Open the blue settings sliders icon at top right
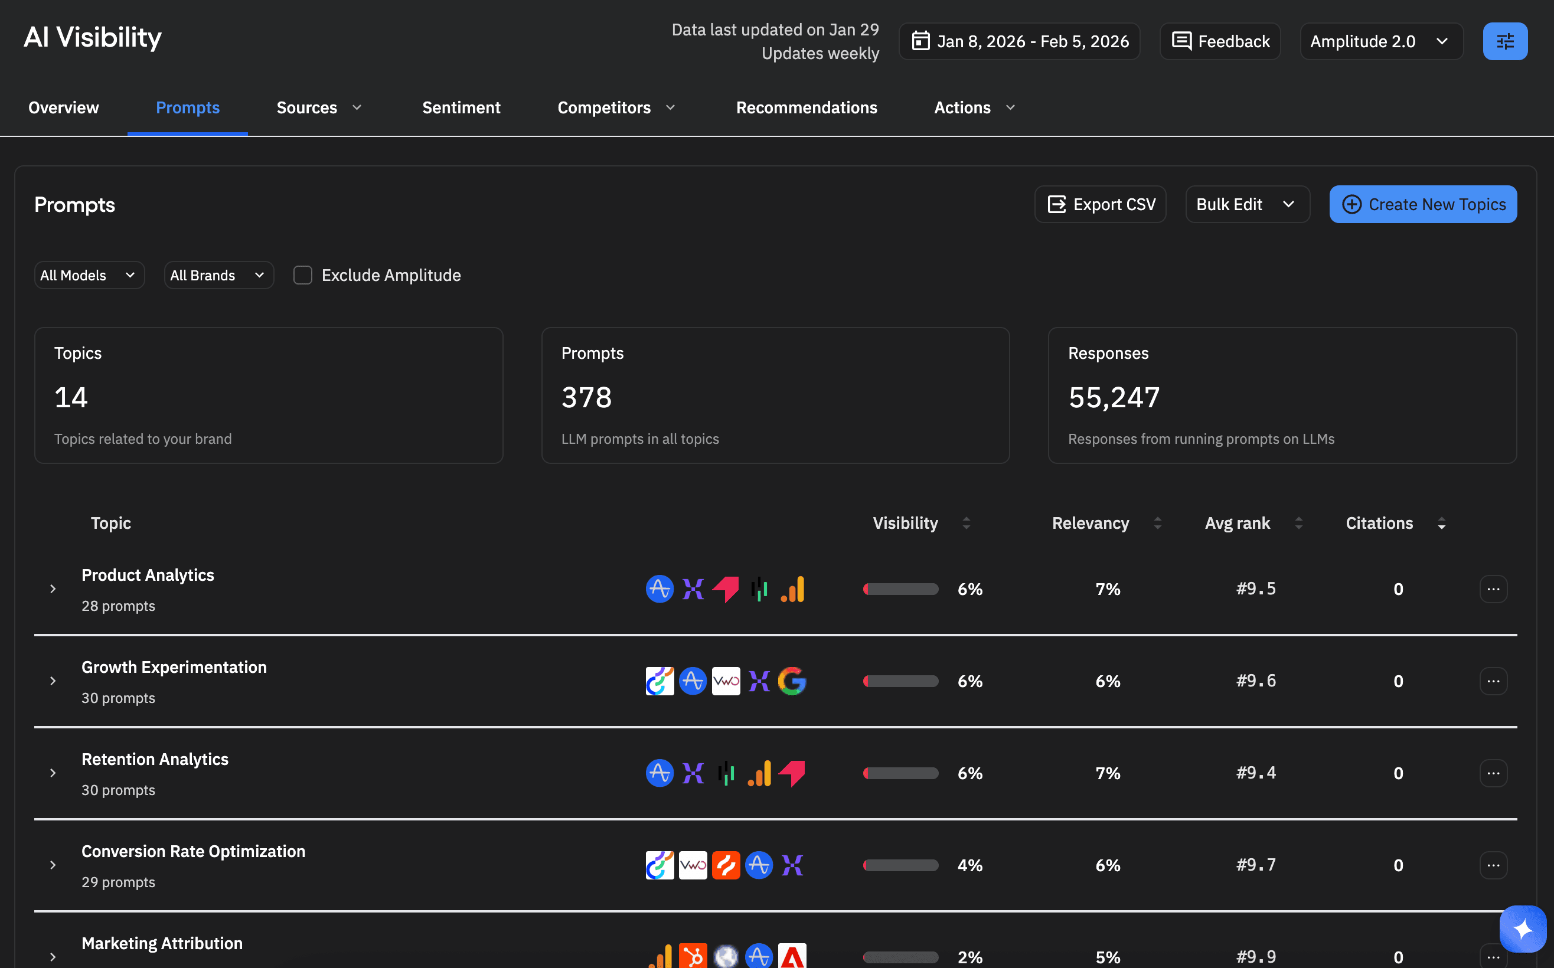This screenshot has width=1554, height=968. [1504, 41]
